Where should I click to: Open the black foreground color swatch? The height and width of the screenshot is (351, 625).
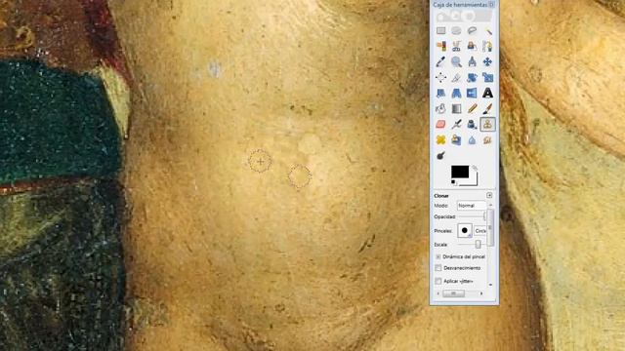click(x=460, y=172)
